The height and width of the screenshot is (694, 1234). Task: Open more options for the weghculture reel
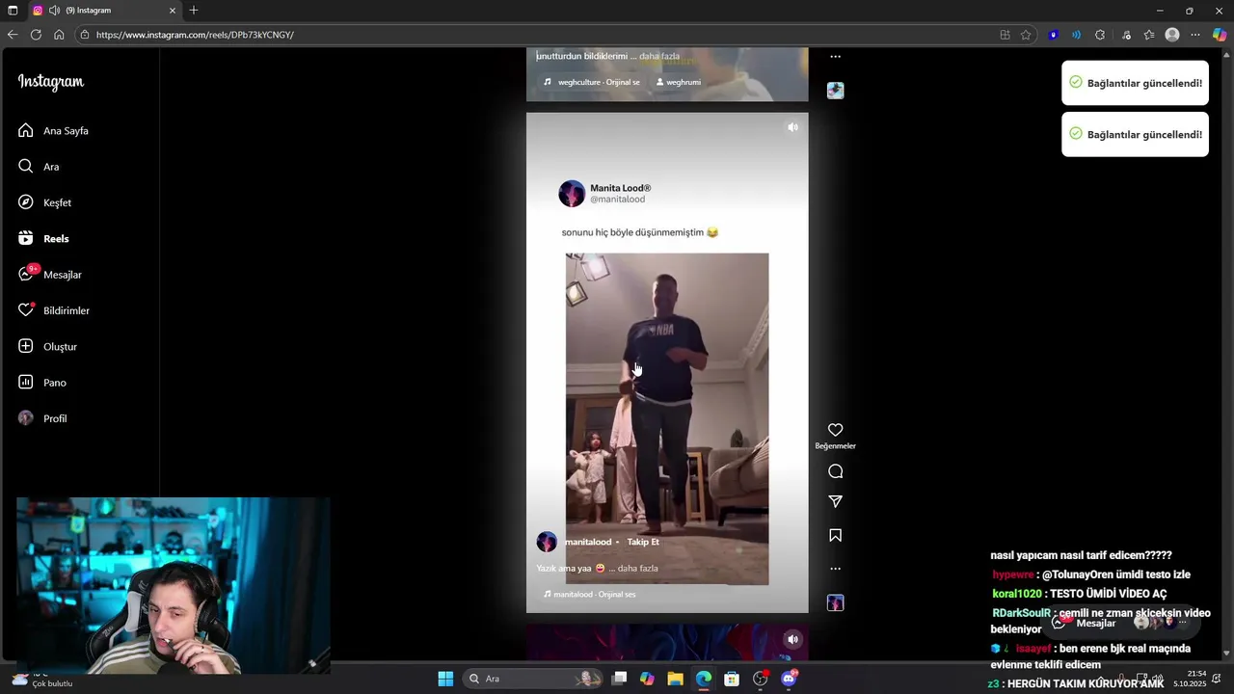[836, 57]
